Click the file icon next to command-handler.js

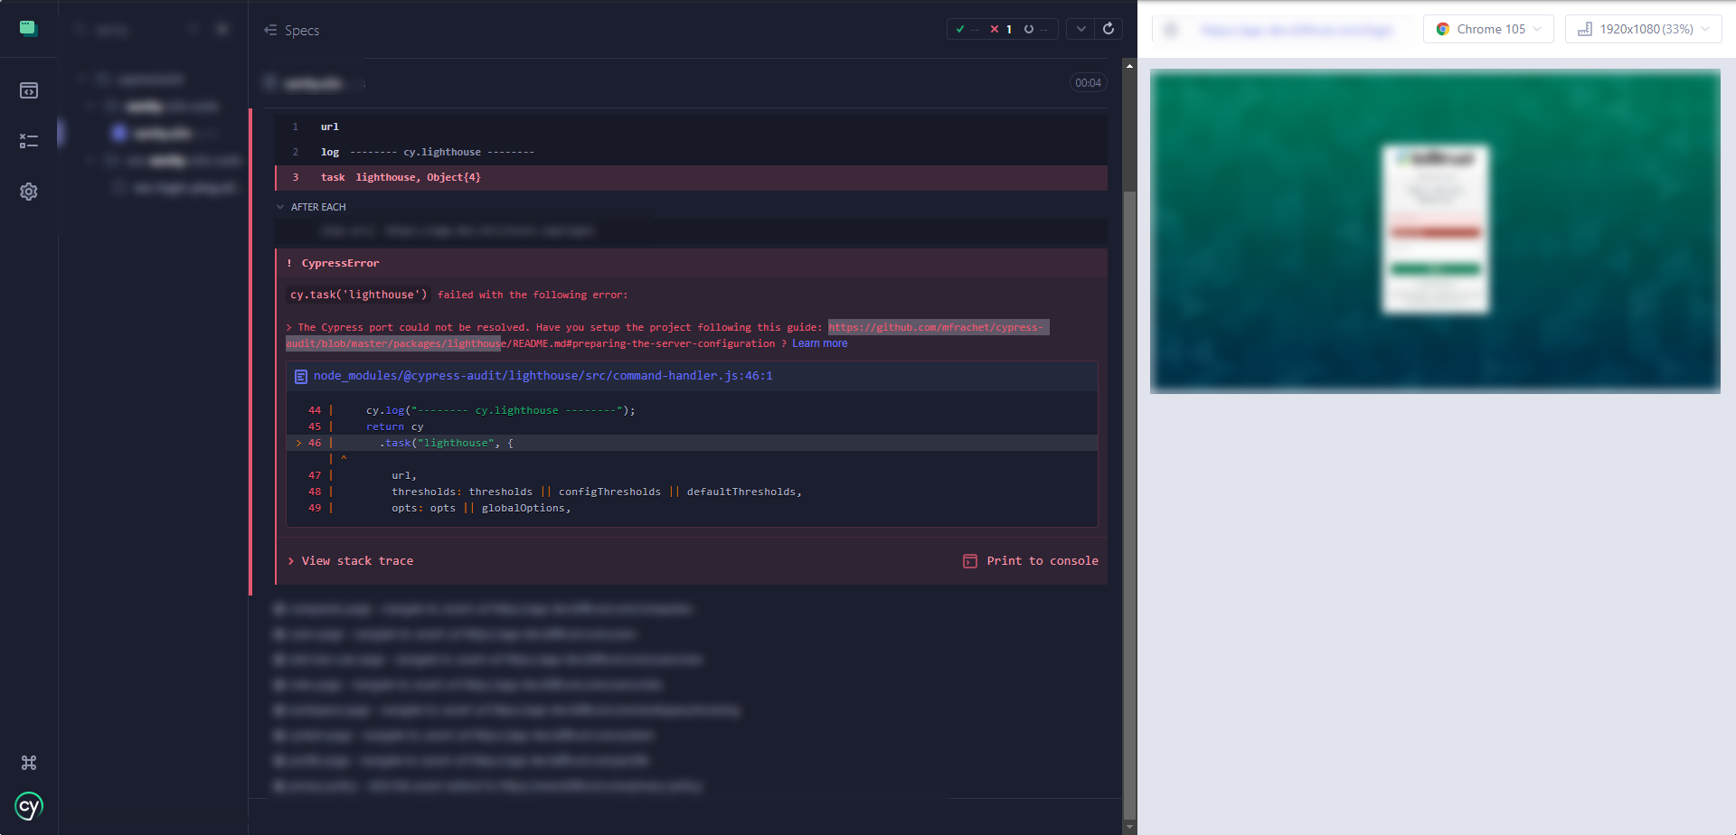pyautogui.click(x=300, y=376)
